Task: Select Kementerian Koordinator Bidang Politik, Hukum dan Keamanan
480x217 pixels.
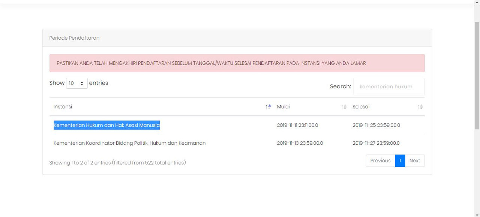Action: [x=129, y=143]
